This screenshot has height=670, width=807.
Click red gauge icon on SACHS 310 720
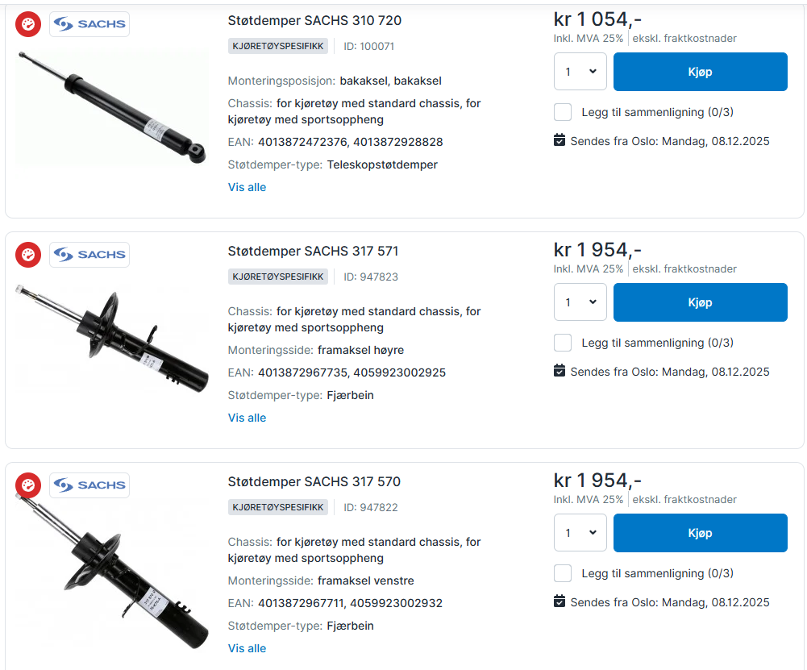pos(28,24)
